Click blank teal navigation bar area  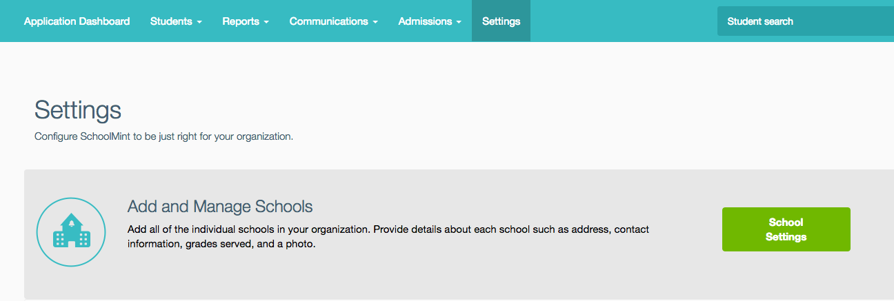(621, 21)
